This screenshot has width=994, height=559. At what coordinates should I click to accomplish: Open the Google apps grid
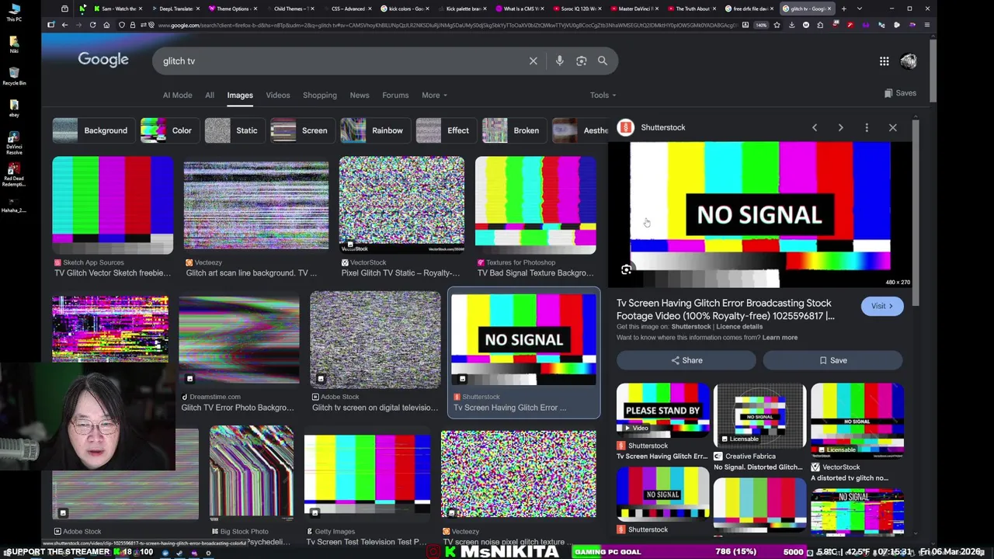(884, 61)
